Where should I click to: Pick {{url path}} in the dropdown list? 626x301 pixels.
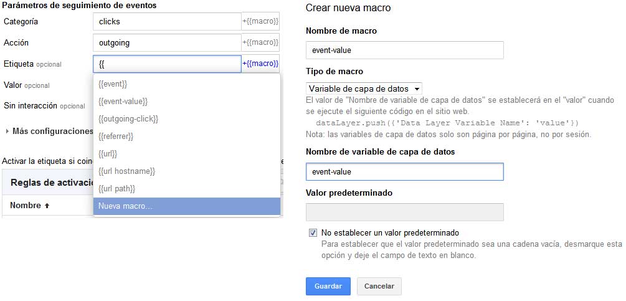click(x=186, y=188)
